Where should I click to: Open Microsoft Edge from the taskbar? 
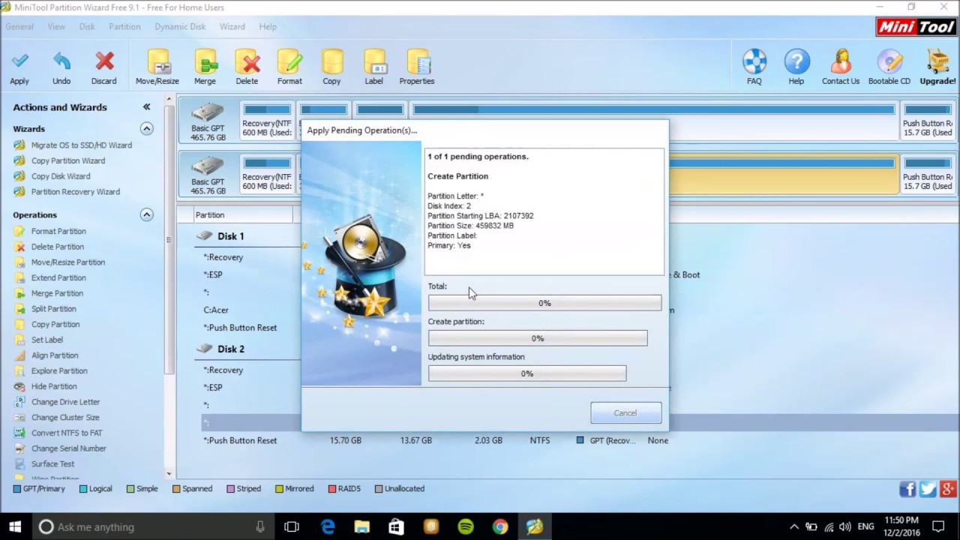coord(328,526)
